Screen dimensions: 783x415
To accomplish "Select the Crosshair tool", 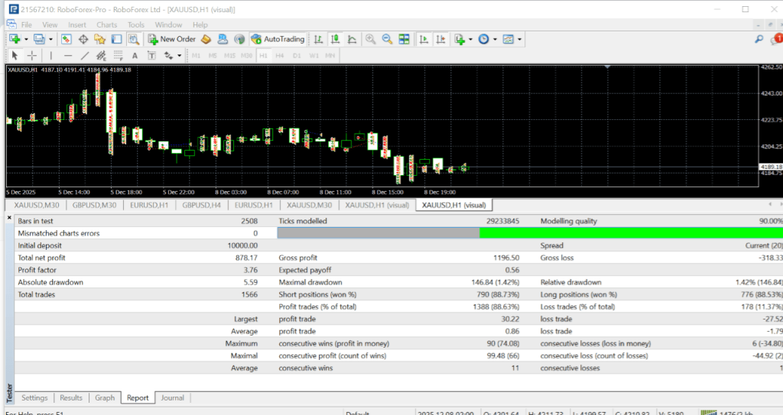I will pyautogui.click(x=31, y=56).
